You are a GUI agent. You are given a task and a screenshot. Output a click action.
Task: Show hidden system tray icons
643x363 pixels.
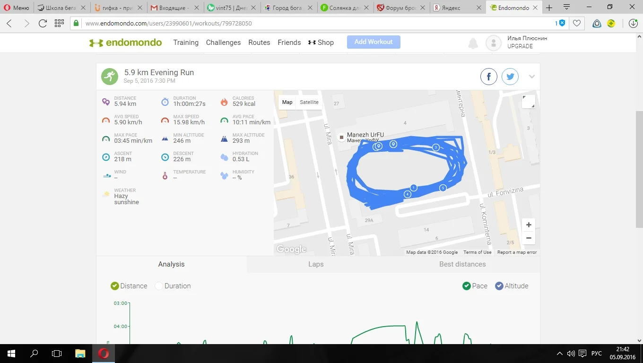pos(560,354)
